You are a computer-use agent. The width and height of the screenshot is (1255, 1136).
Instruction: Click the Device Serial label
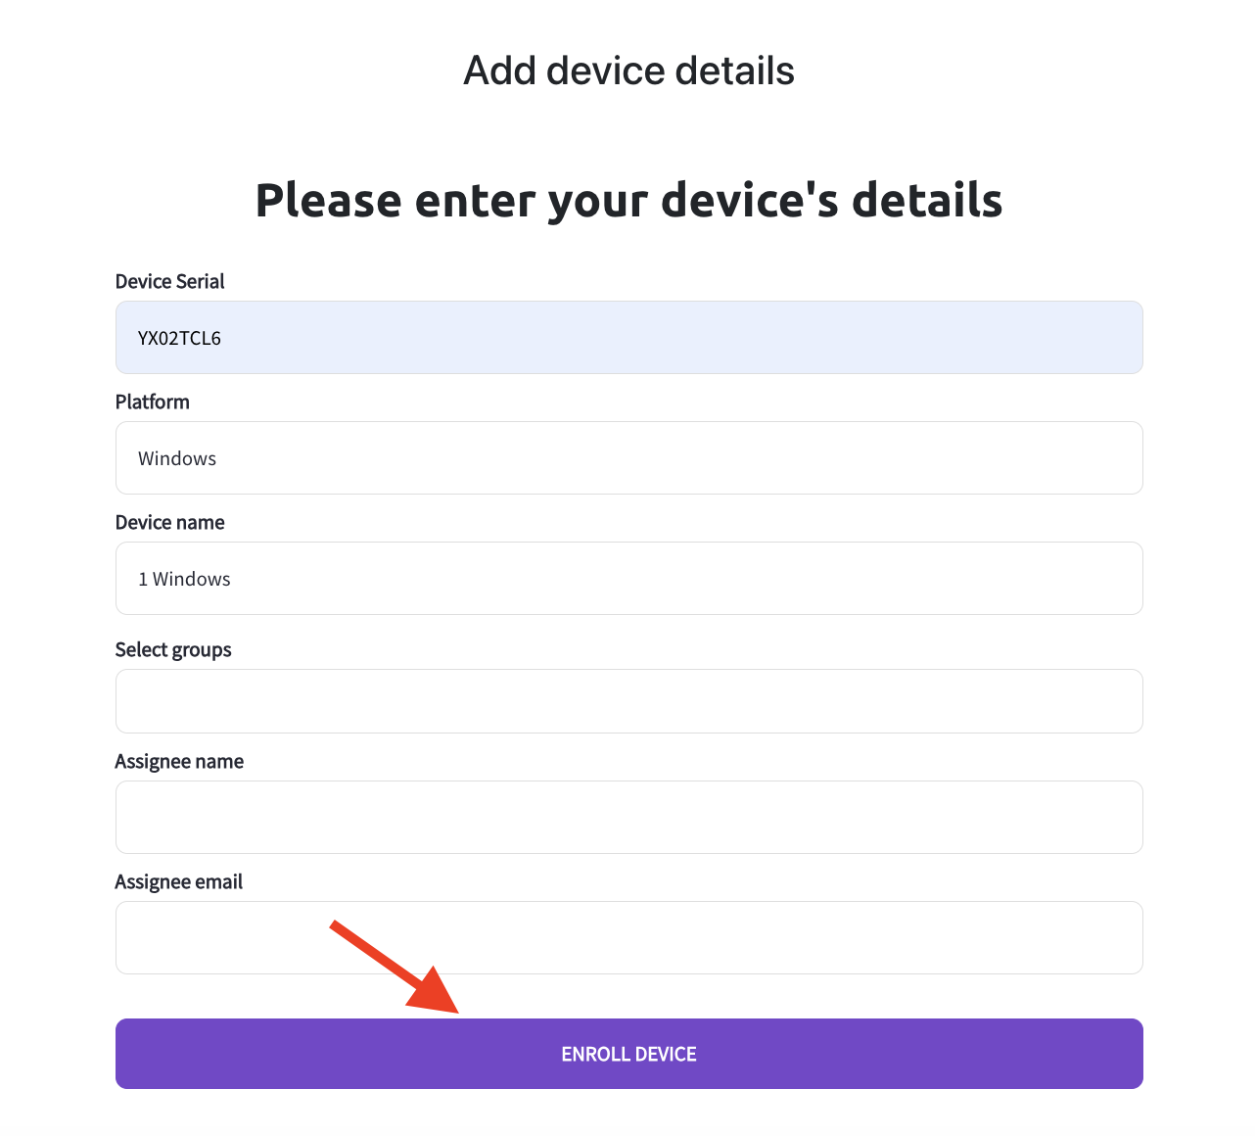point(169,281)
